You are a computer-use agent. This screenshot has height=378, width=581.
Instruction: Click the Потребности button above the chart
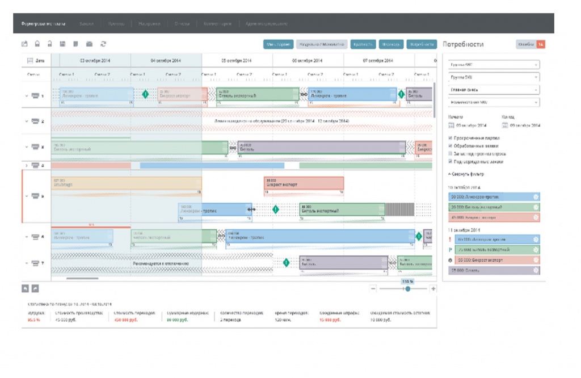coord(422,44)
